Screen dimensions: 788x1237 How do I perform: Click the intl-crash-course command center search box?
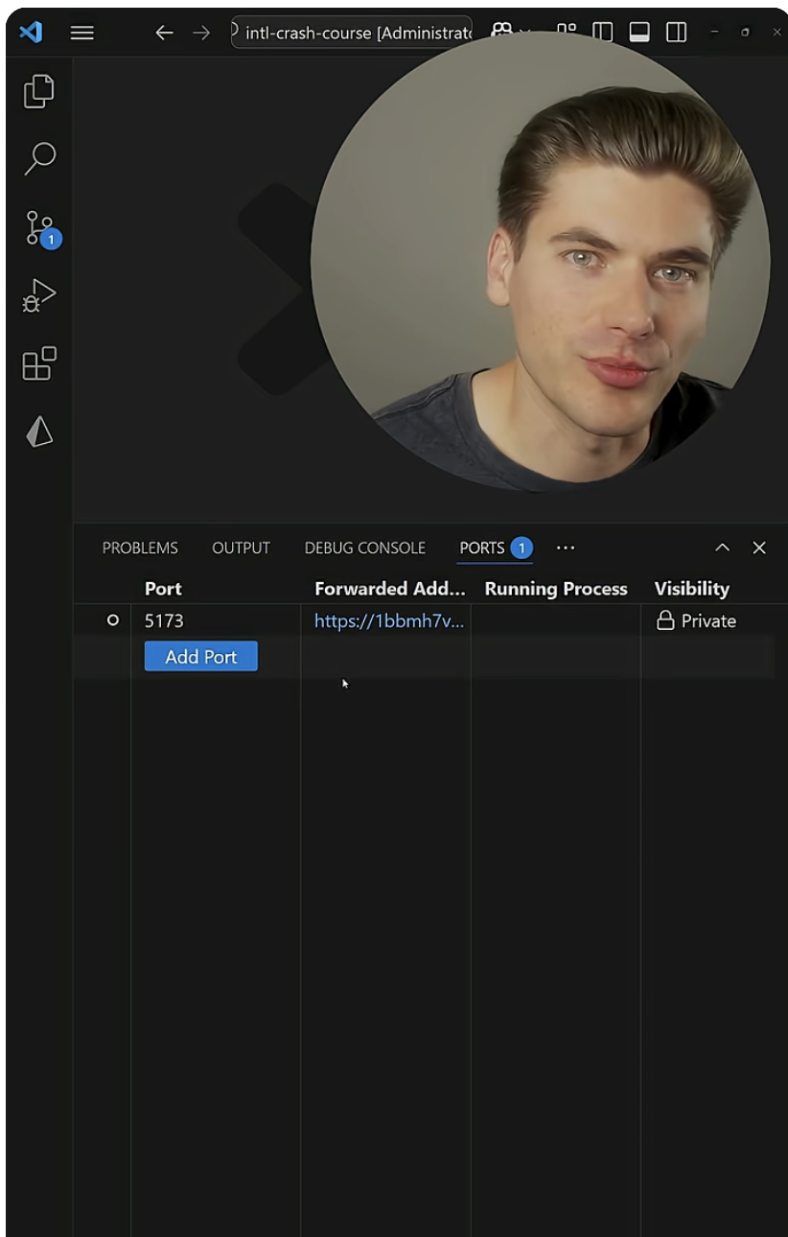352,33
